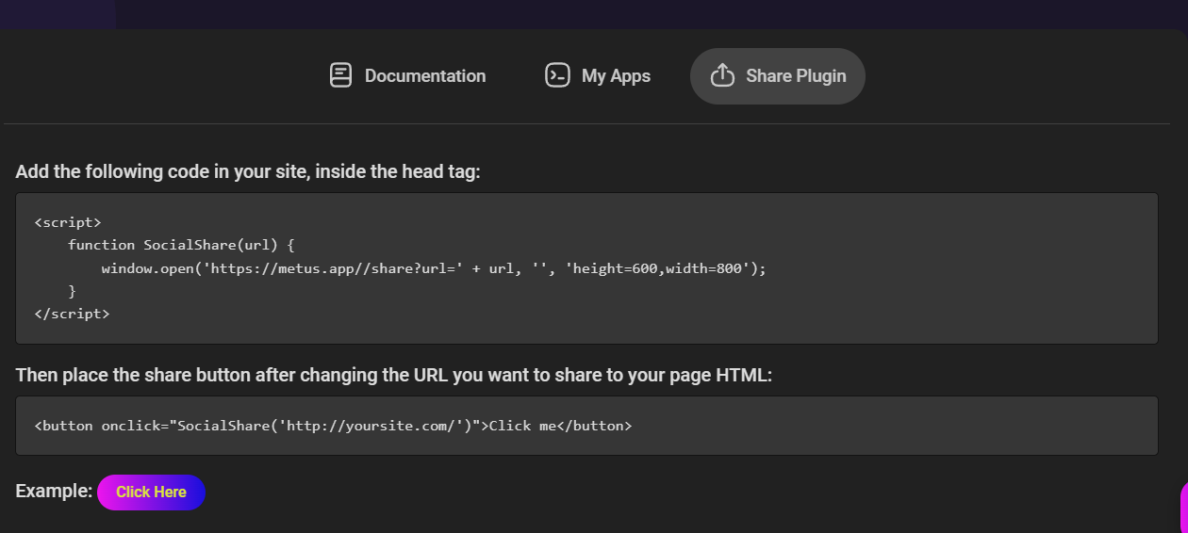Click the 'Then place the share button' heading
Viewport: 1188px width, 533px height.
[393, 375]
